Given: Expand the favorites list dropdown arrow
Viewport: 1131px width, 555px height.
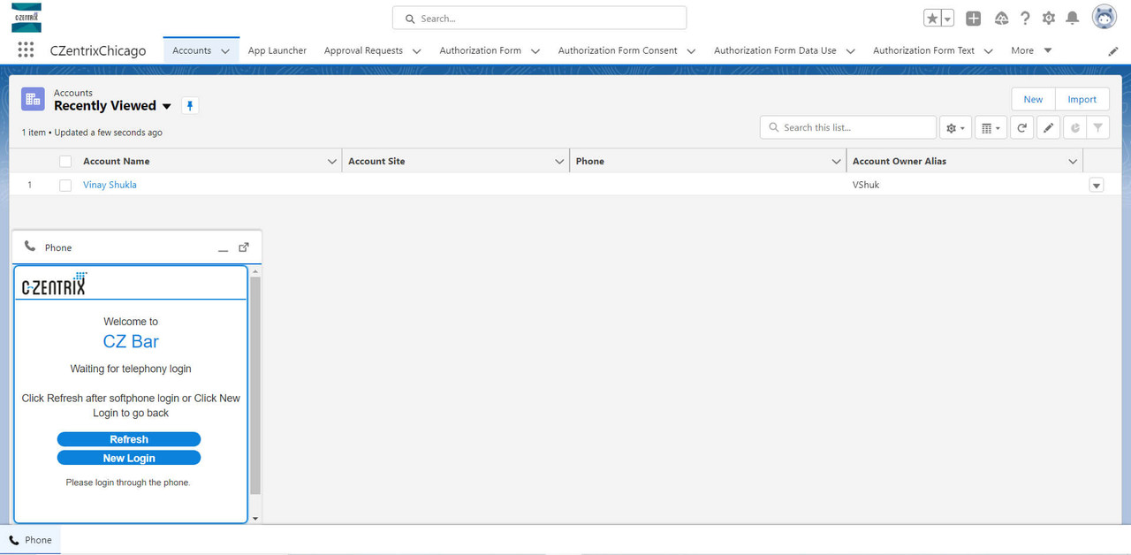Looking at the screenshot, I should pos(947,19).
